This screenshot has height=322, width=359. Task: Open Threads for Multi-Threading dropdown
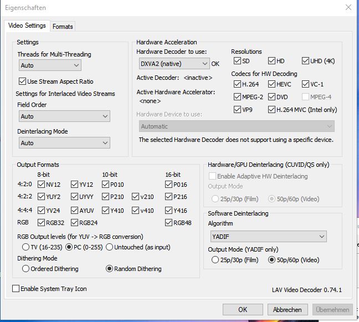pyautogui.click(x=49, y=65)
